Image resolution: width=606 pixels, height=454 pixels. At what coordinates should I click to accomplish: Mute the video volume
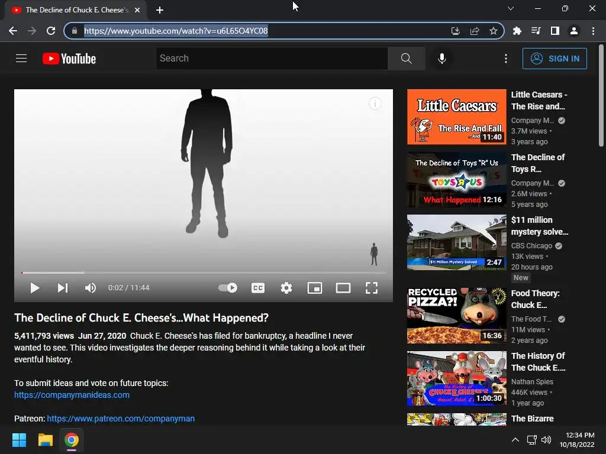(91, 288)
